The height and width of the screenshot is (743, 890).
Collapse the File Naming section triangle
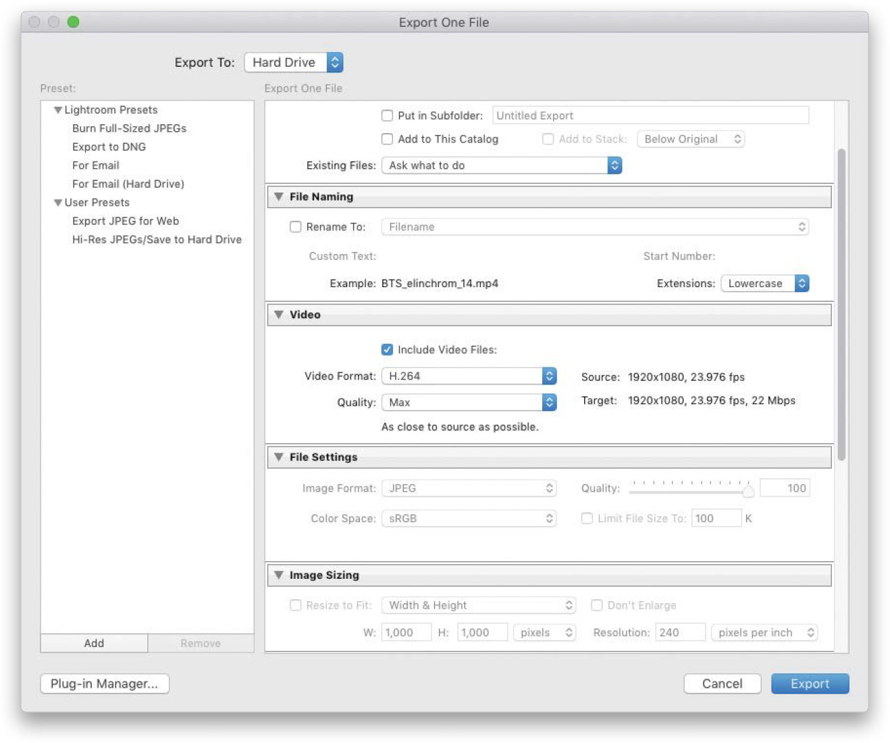pyautogui.click(x=278, y=197)
